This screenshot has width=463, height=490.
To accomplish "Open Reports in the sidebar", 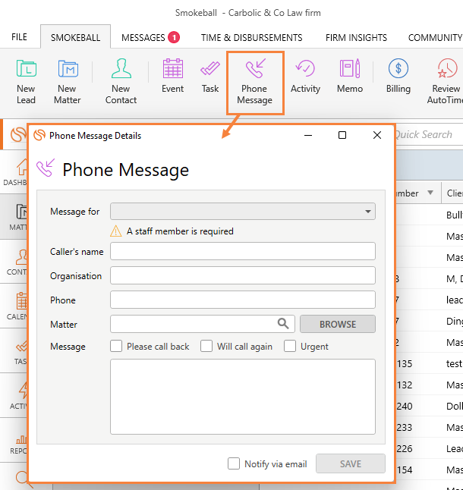I will 14,441.
